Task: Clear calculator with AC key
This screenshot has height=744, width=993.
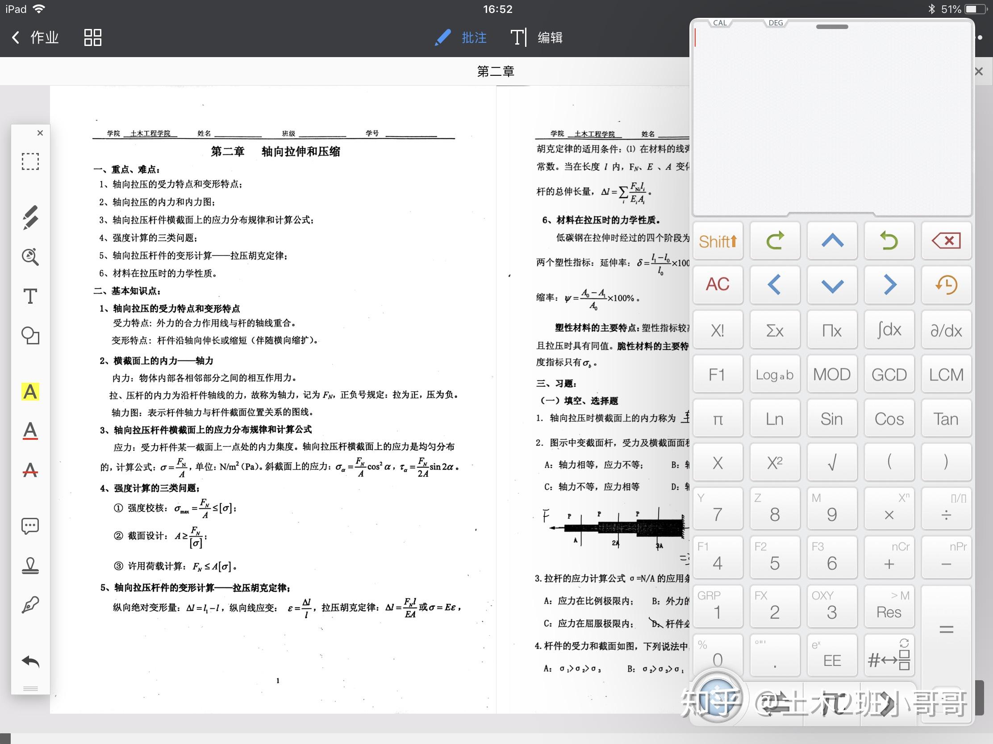Action: point(718,284)
